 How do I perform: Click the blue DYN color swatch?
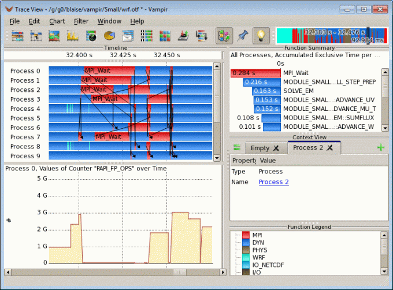[246, 243]
